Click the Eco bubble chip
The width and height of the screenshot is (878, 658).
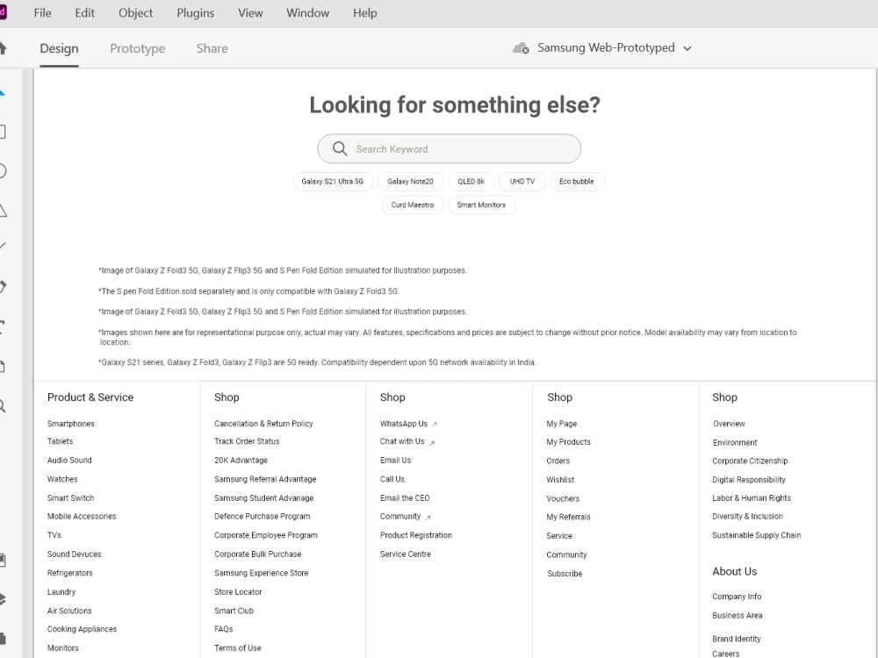(576, 182)
